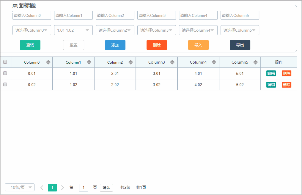Check the row with value 0.01
Image resolution: width=302 pixels, height=195 pixels.
(5, 73)
